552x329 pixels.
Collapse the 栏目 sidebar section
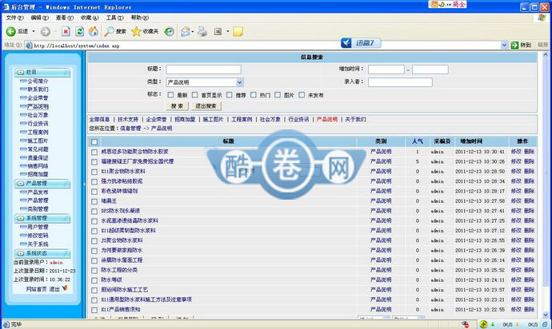coord(42,73)
